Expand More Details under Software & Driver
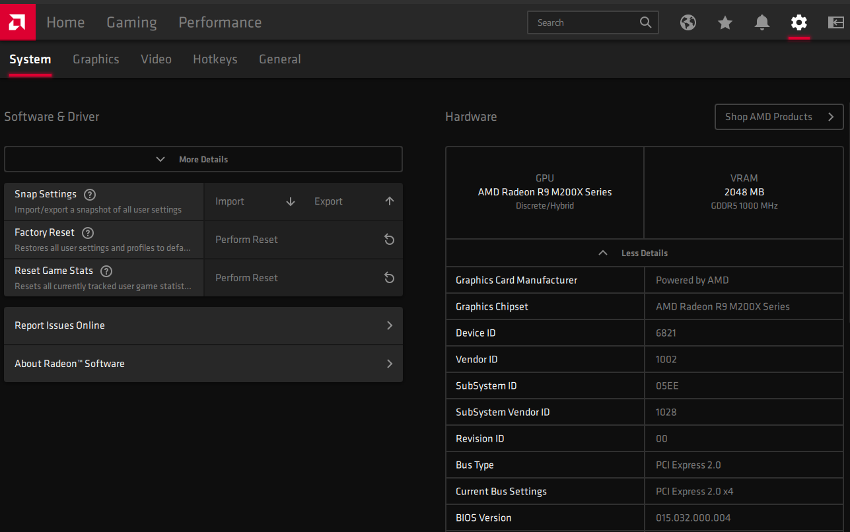 [x=203, y=159]
